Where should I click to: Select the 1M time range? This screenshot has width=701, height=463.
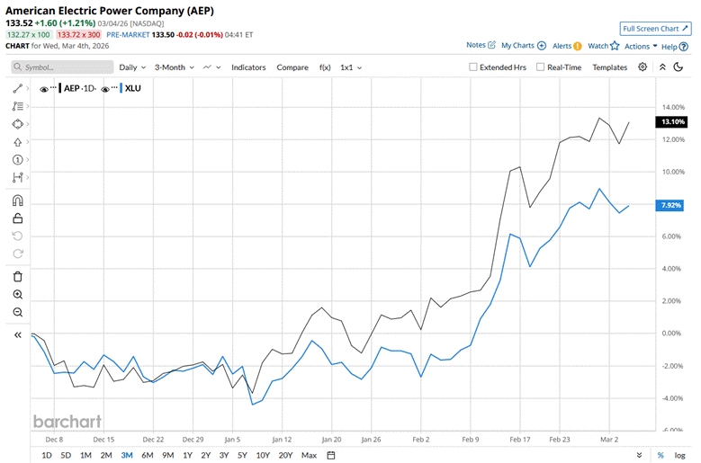85,456
